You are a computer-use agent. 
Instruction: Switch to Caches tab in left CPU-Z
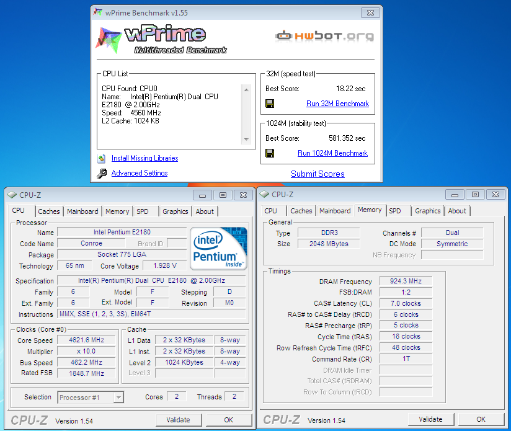pyautogui.click(x=49, y=211)
